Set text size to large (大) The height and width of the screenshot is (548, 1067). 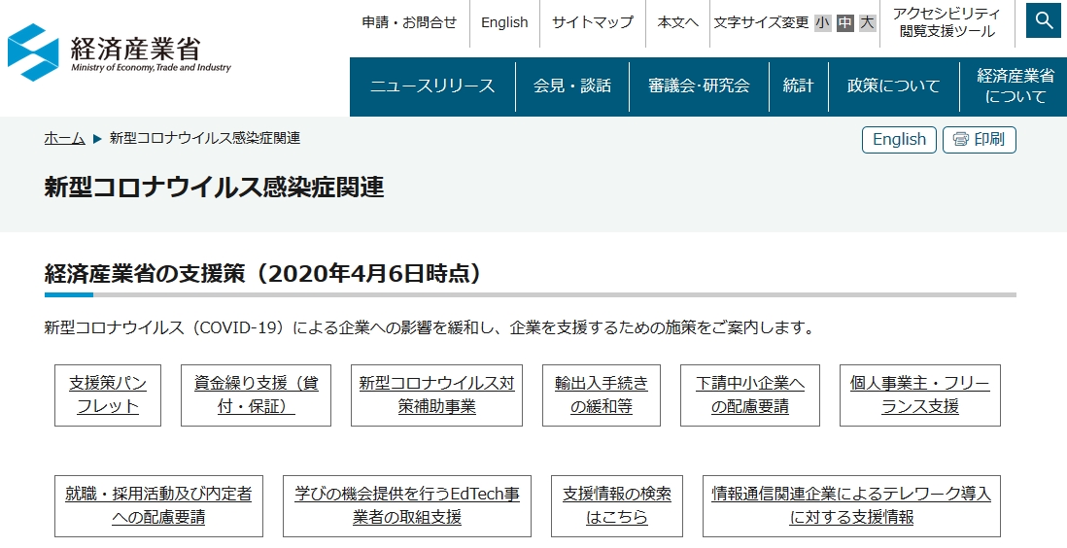(867, 22)
